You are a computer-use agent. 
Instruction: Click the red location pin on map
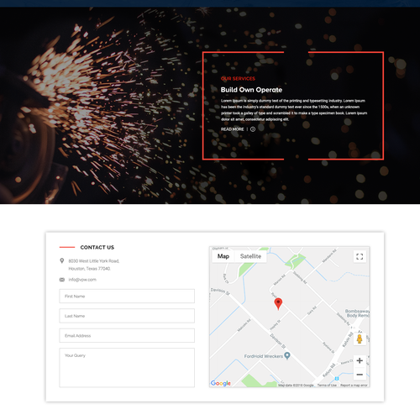(x=278, y=304)
